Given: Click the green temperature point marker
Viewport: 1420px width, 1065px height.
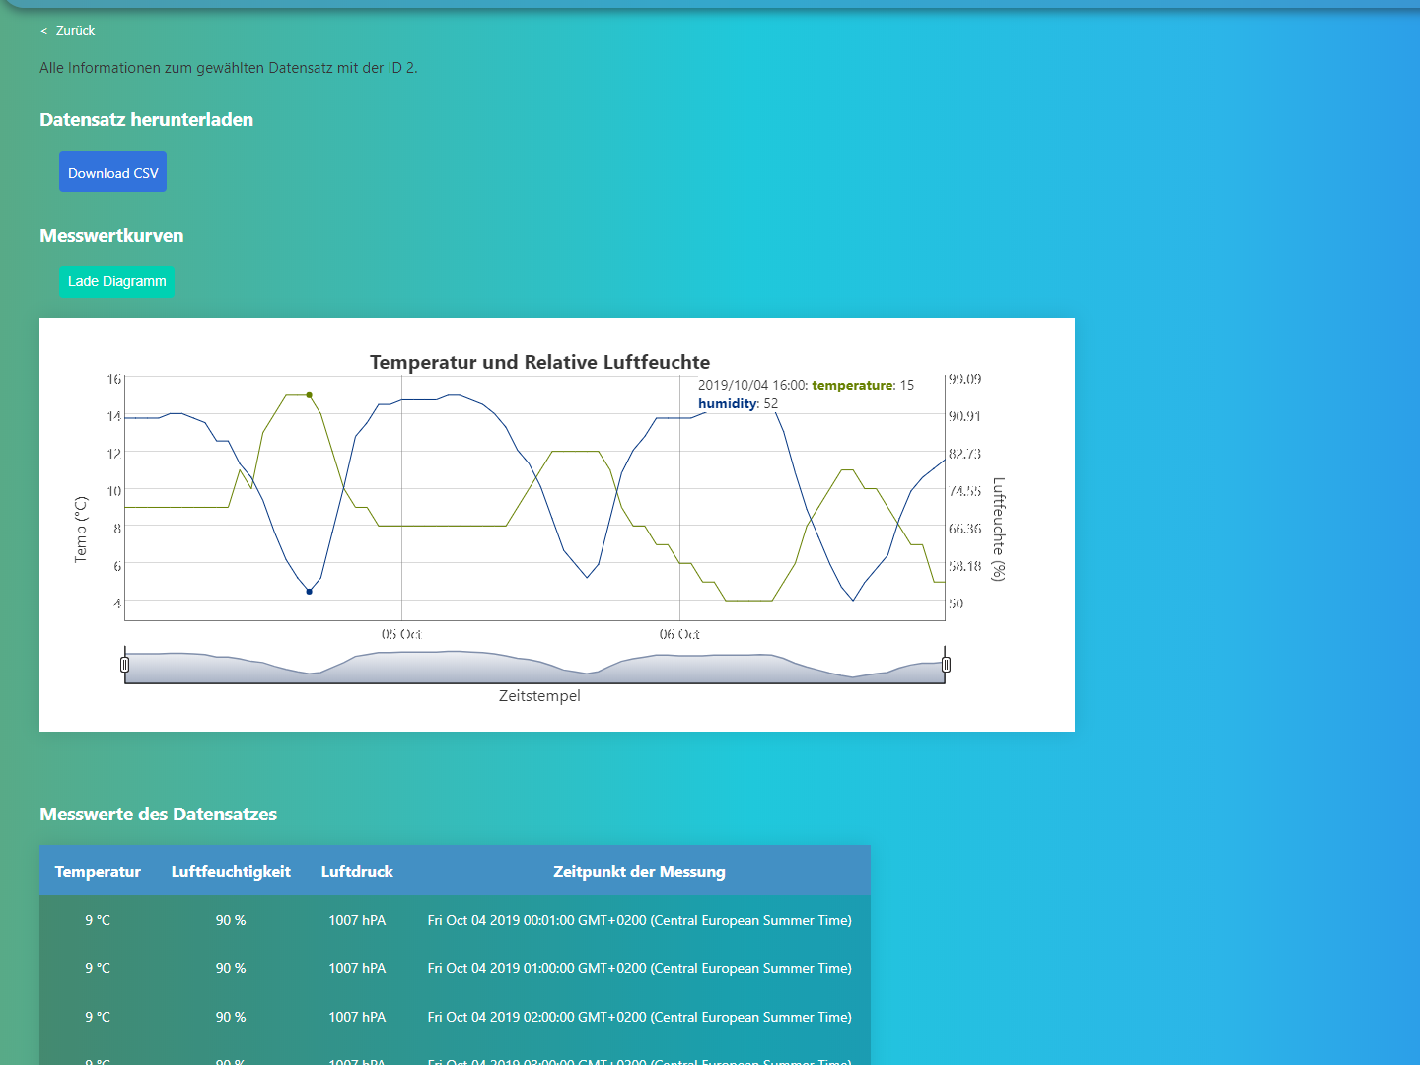Looking at the screenshot, I should point(310,395).
